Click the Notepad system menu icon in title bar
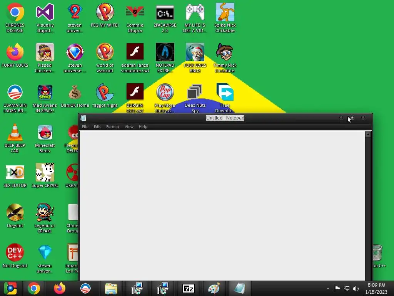 pyautogui.click(x=83, y=118)
